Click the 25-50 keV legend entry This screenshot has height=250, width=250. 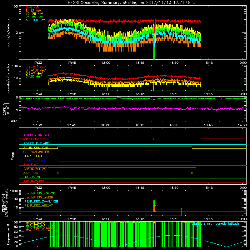34,17
